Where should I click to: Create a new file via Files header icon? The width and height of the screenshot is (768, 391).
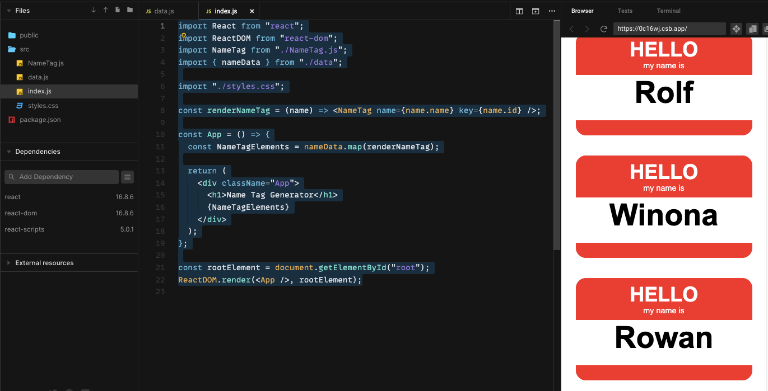coord(118,10)
